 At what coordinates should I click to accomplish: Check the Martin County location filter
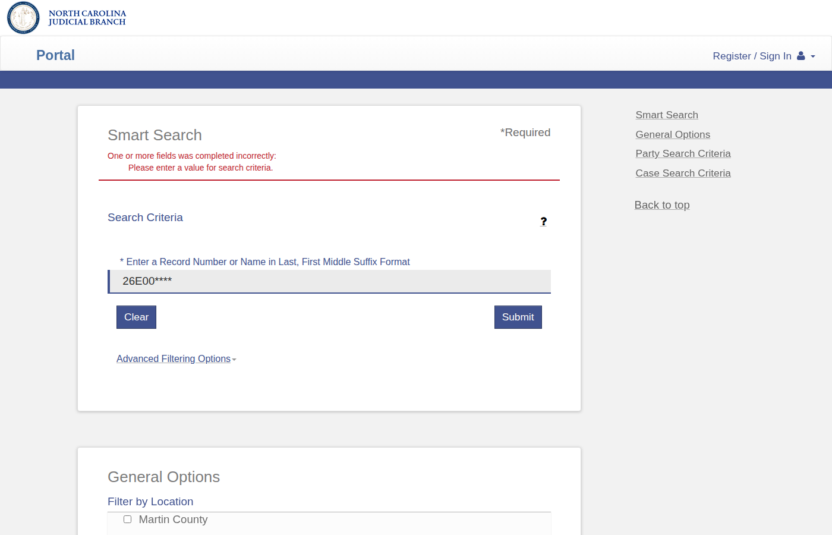[127, 519]
